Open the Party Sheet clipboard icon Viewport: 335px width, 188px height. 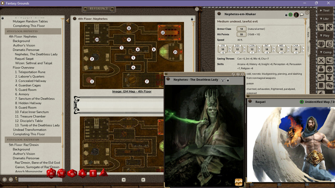coord(330,44)
